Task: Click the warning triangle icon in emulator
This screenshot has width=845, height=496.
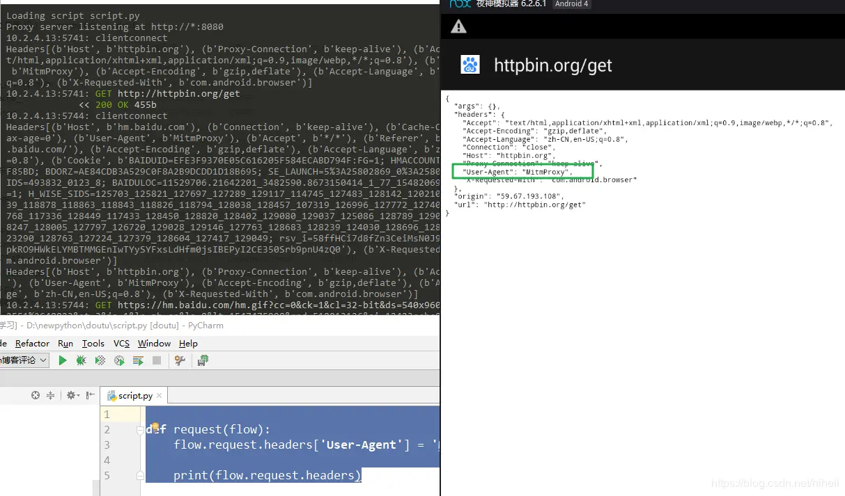Action: click(458, 26)
